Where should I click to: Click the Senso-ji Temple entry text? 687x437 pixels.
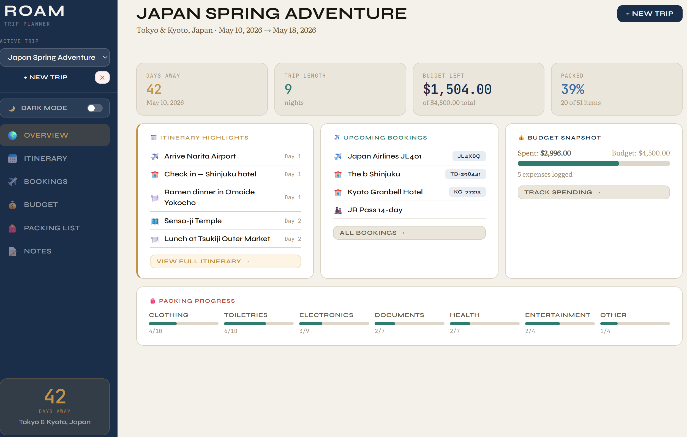click(193, 221)
